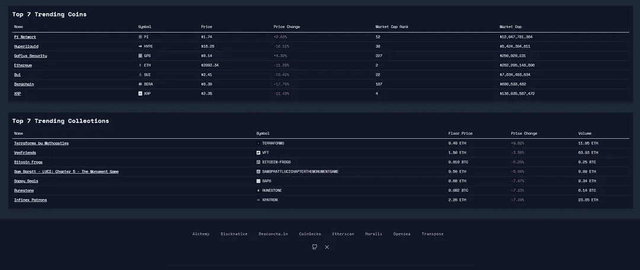Viewport: 640px width, 270px height.
Task: Select Runestone volume 0.14 BTC
Action: [x=587, y=191]
